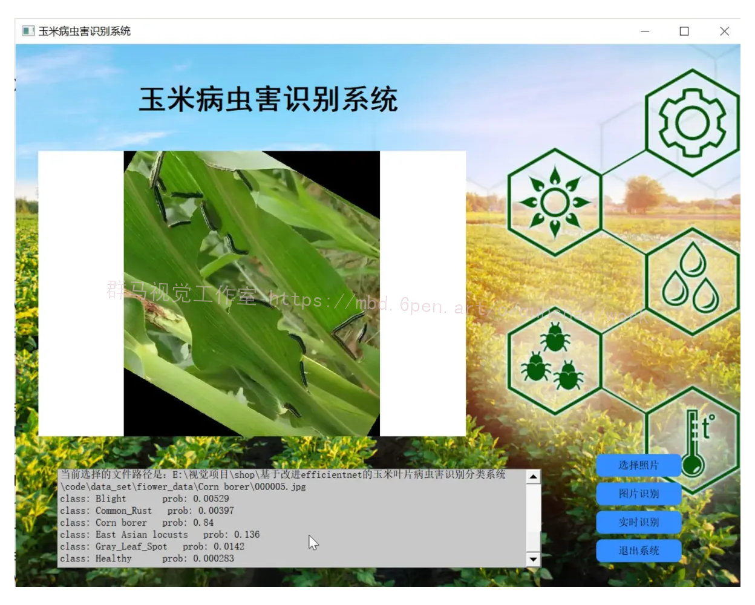Click 退出系统 to exit the system

pos(639,551)
